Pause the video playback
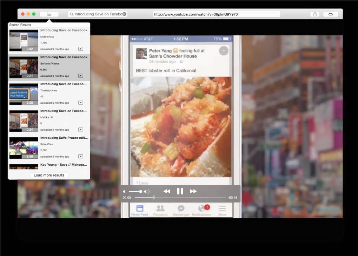 coord(180,191)
